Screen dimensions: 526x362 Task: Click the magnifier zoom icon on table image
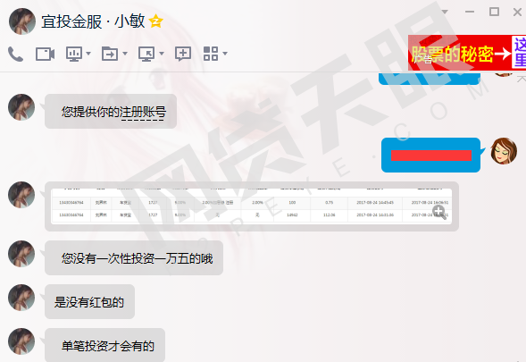pyautogui.click(x=439, y=213)
